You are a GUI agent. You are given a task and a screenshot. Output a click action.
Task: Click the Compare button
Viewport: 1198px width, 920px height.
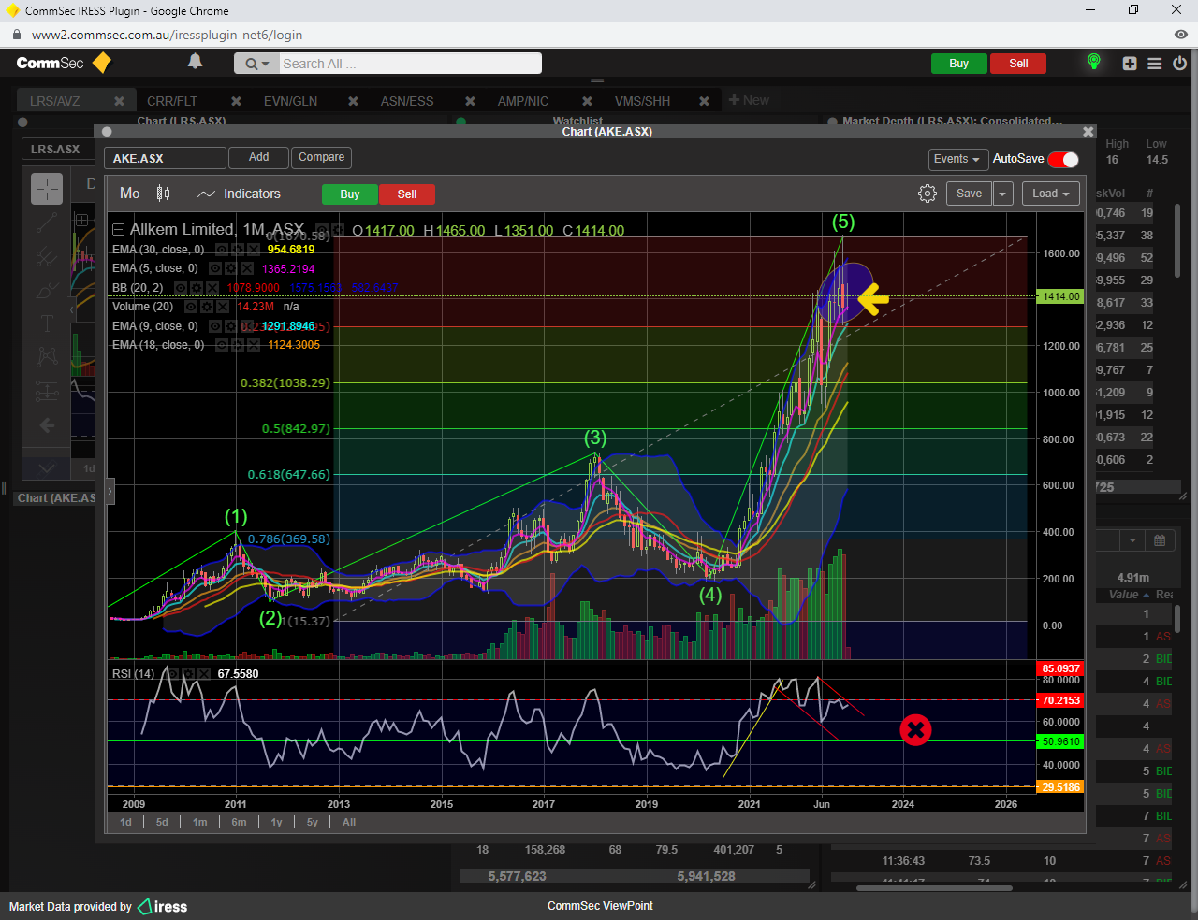point(321,157)
